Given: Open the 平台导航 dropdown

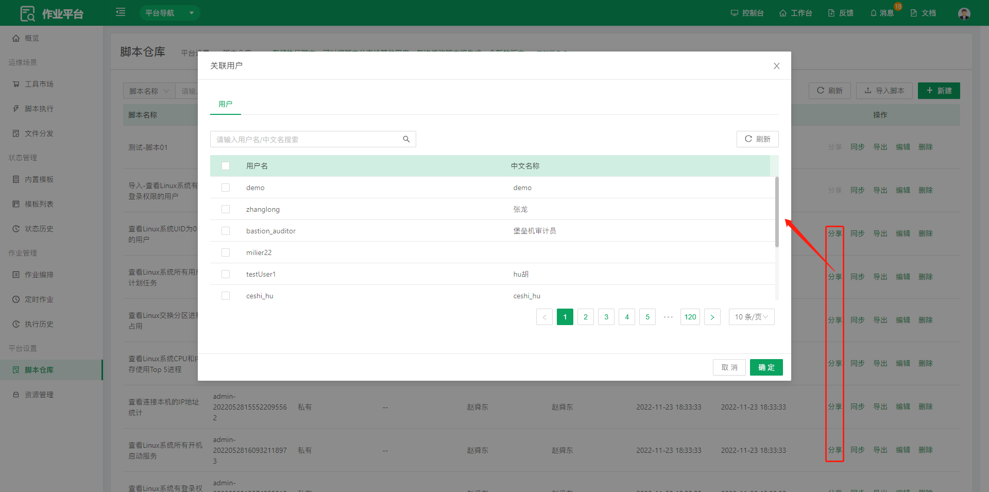Looking at the screenshot, I should click(169, 13).
